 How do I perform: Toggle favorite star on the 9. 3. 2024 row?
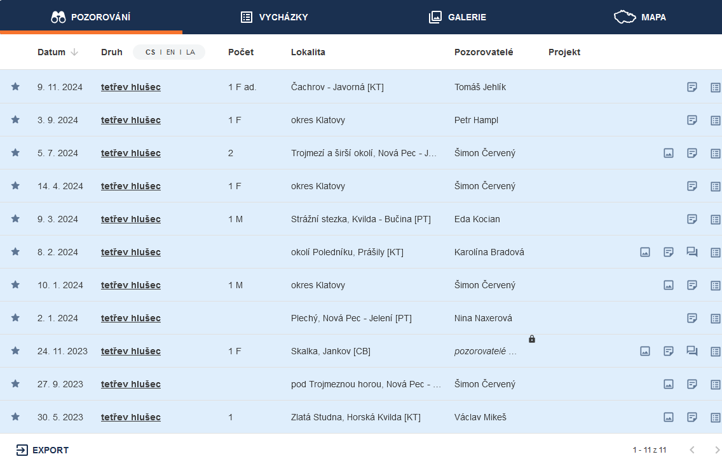pyautogui.click(x=15, y=219)
